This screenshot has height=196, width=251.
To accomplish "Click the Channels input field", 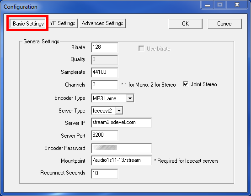I will coord(105,85).
